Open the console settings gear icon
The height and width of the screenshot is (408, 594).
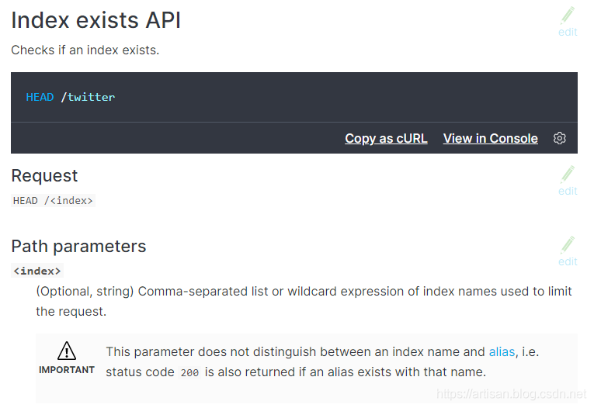point(560,138)
